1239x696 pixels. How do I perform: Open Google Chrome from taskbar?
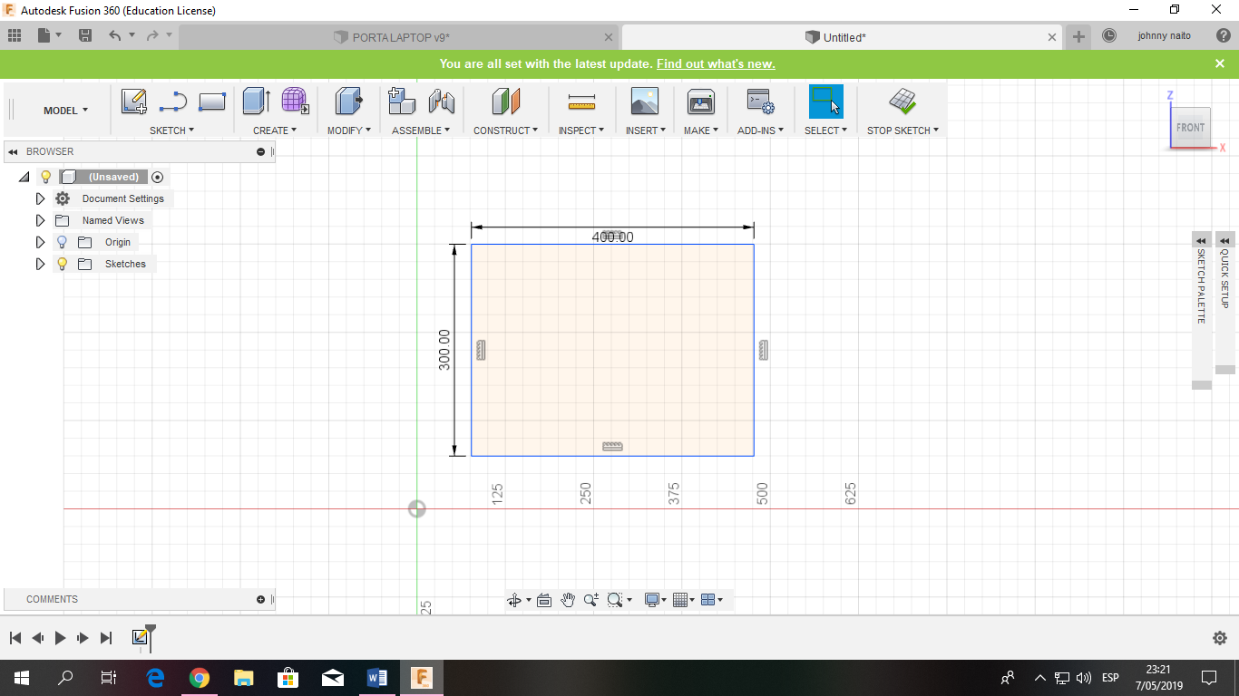point(200,677)
